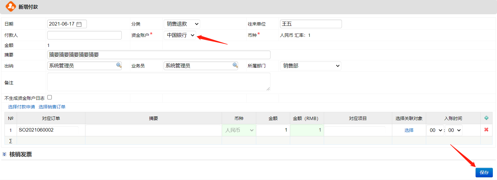Open the 入账时间 hour dropdown
This screenshot has height=180, width=497.
(436, 130)
